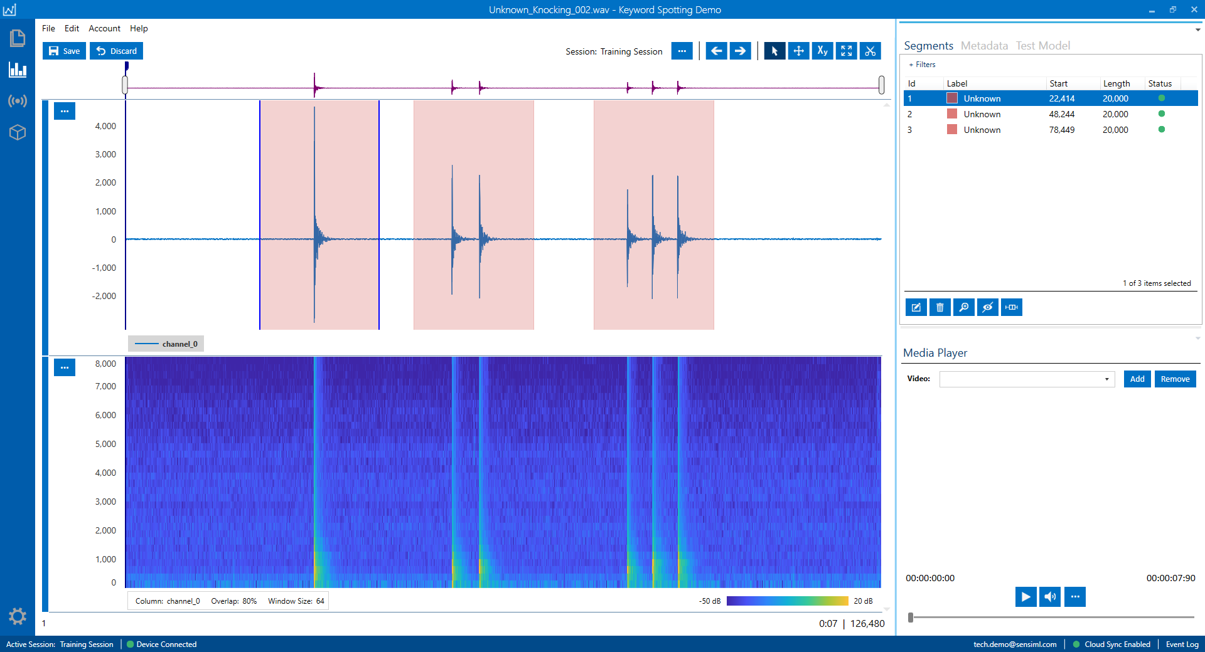This screenshot has height=652, width=1205.
Task: Click the left overview range handle
Action: [x=125, y=85]
